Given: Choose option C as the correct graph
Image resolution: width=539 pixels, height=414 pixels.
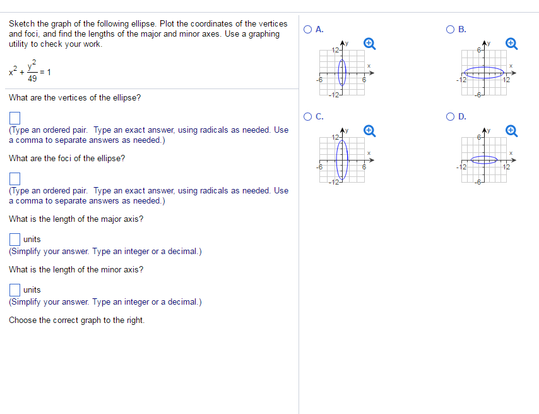Looking at the screenshot, I should (x=307, y=116).
